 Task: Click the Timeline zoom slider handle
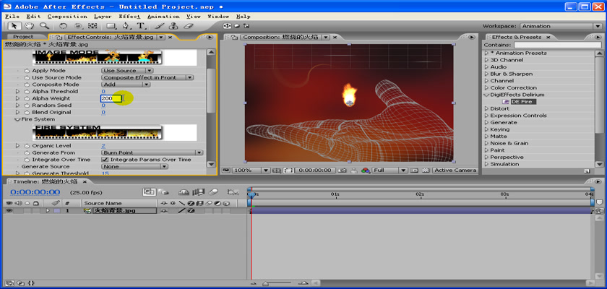tap(266, 284)
